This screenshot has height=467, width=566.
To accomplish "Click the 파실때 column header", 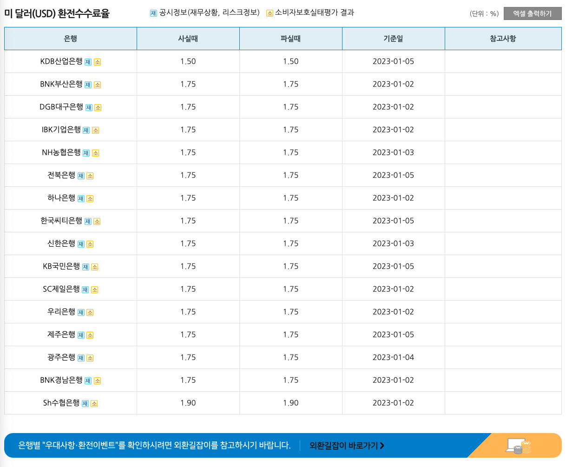I will tap(291, 39).
